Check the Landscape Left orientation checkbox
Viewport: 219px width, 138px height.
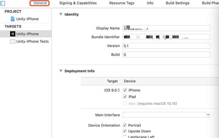point(125,137)
